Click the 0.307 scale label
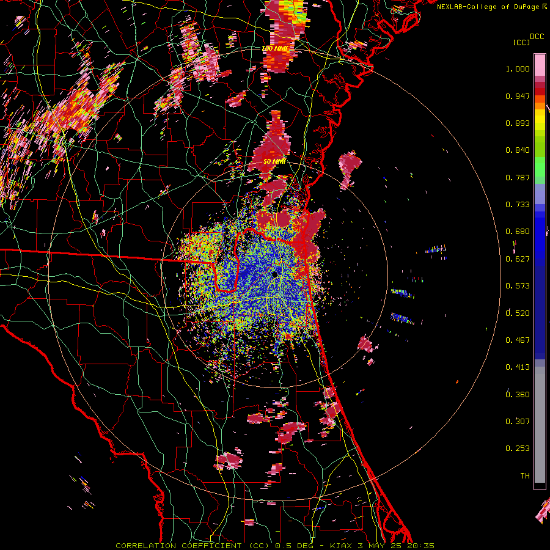The image size is (550, 550). point(518,421)
